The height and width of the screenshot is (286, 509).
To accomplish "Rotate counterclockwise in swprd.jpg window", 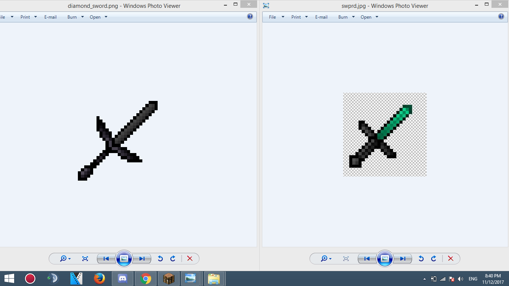I will tap(421, 258).
